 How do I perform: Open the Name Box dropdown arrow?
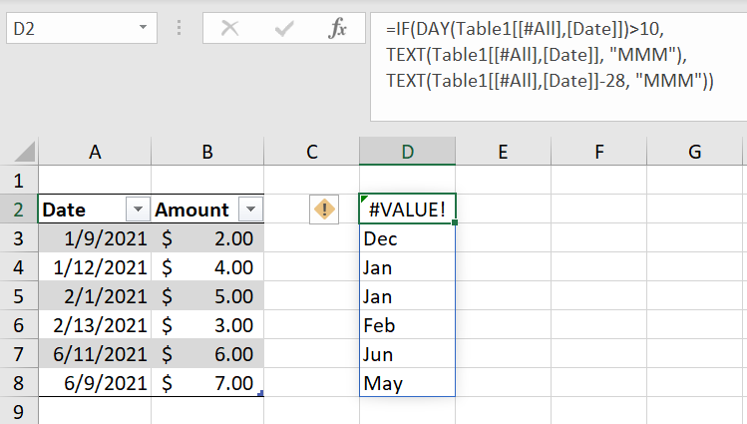pos(143,28)
